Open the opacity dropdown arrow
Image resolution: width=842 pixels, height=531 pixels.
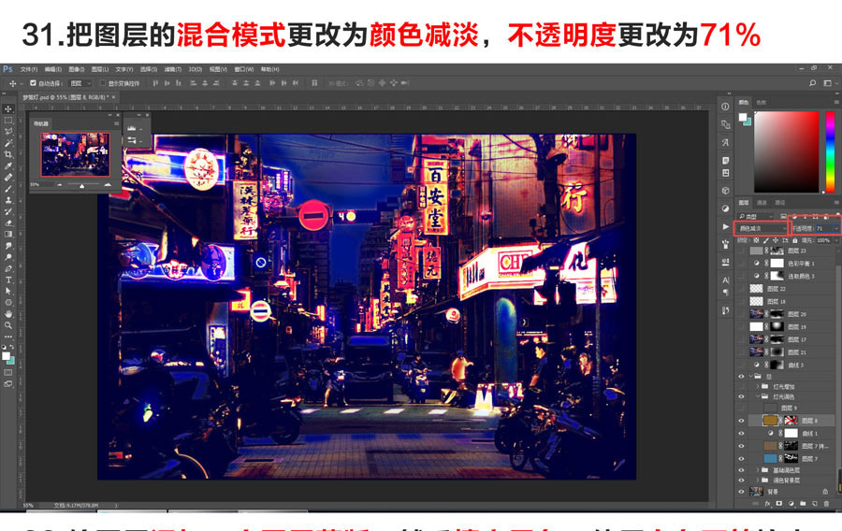(836, 228)
